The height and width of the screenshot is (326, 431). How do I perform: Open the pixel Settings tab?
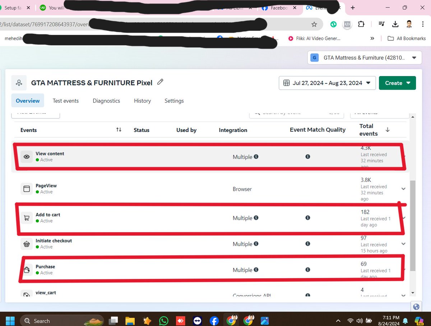pos(174,101)
